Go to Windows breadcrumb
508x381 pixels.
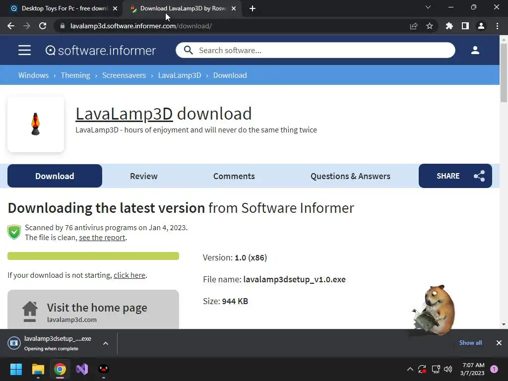(33, 75)
